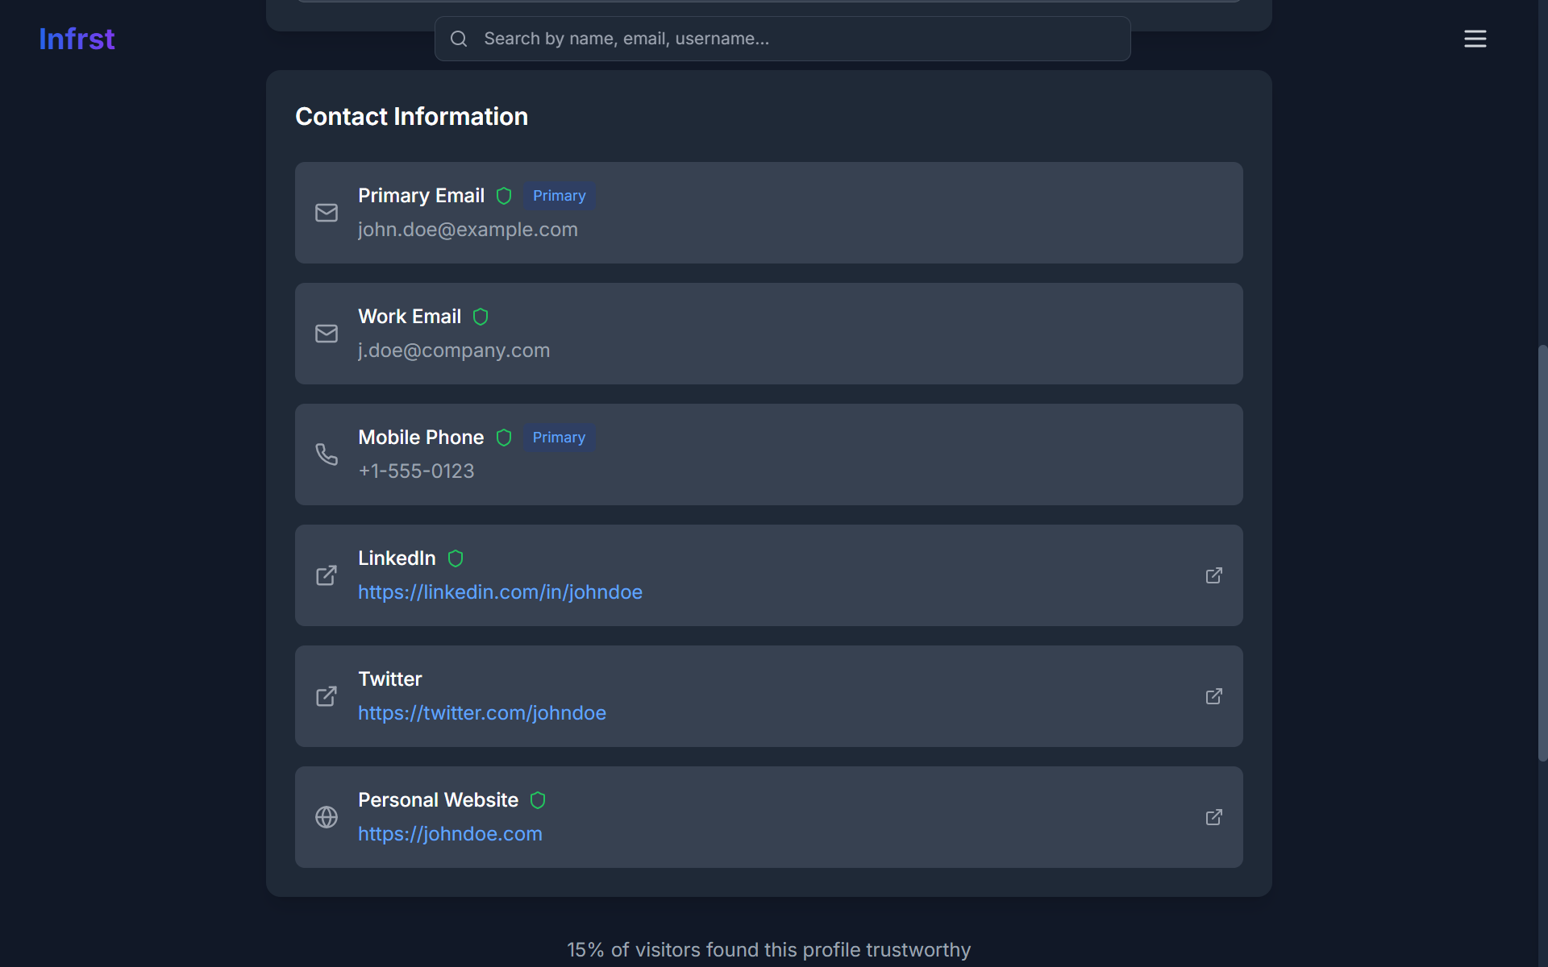Open Twitter external link icon on right

click(x=1213, y=696)
